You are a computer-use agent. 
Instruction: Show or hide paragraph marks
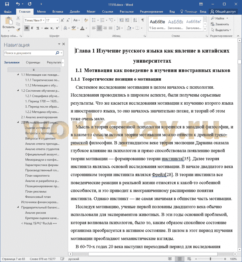(143, 20)
